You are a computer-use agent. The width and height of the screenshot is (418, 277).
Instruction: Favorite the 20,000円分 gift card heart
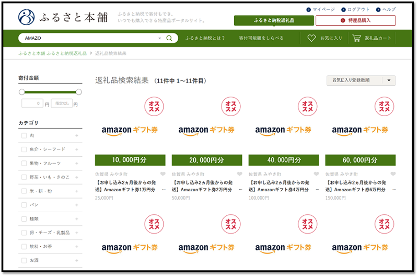[x=239, y=174]
